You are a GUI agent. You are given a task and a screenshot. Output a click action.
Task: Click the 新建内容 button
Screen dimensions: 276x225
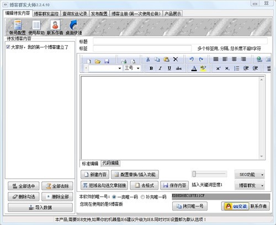[95, 174]
